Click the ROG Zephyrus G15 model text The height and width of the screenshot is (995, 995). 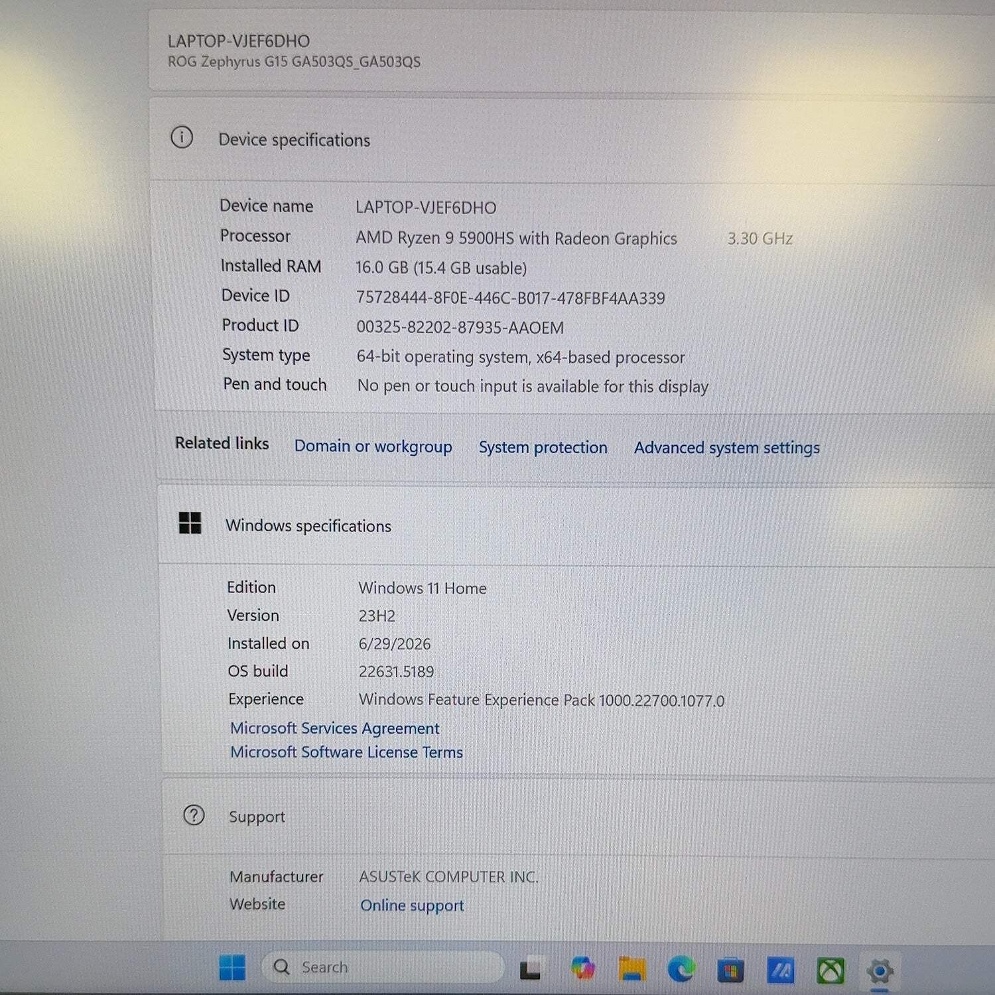pos(294,62)
